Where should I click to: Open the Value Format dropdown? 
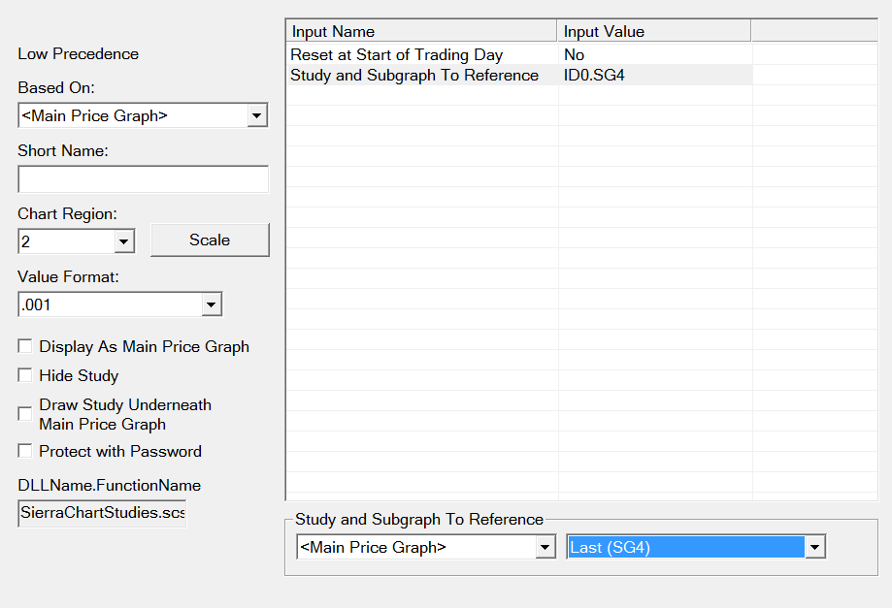point(211,305)
